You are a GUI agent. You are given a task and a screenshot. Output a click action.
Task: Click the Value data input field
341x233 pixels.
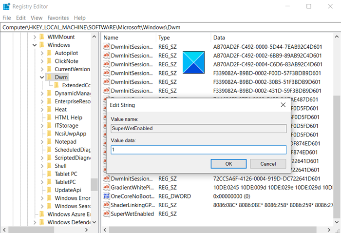[x=199, y=150]
